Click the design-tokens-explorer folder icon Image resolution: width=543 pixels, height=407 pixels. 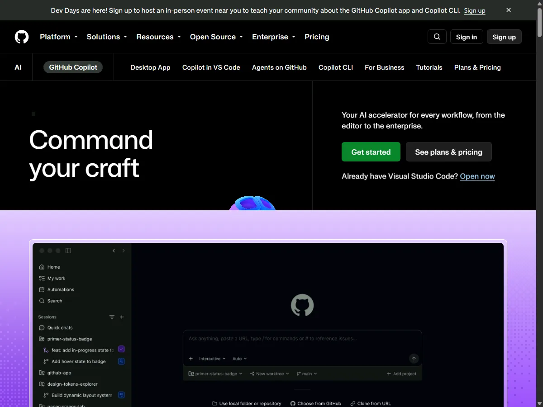point(42,384)
